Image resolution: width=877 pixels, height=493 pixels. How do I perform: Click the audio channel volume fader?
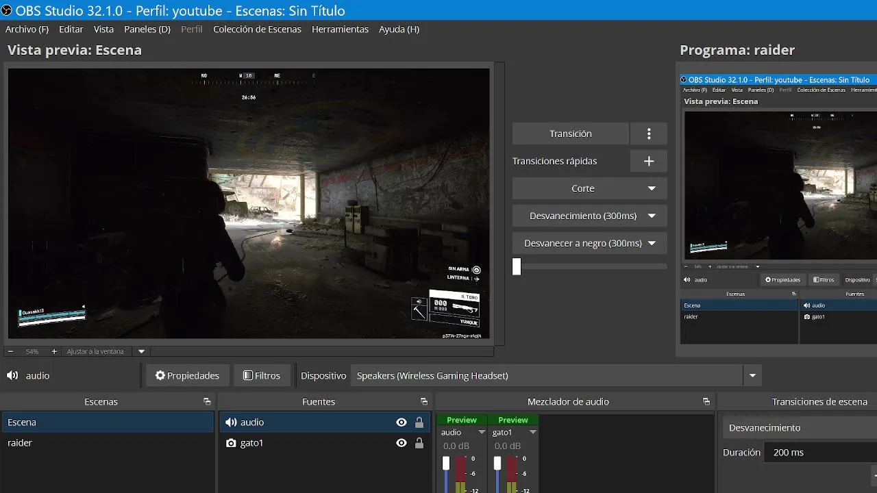446,464
